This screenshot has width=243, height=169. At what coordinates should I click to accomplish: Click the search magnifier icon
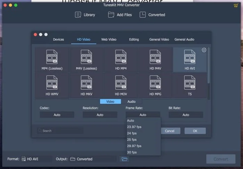pos(40,131)
